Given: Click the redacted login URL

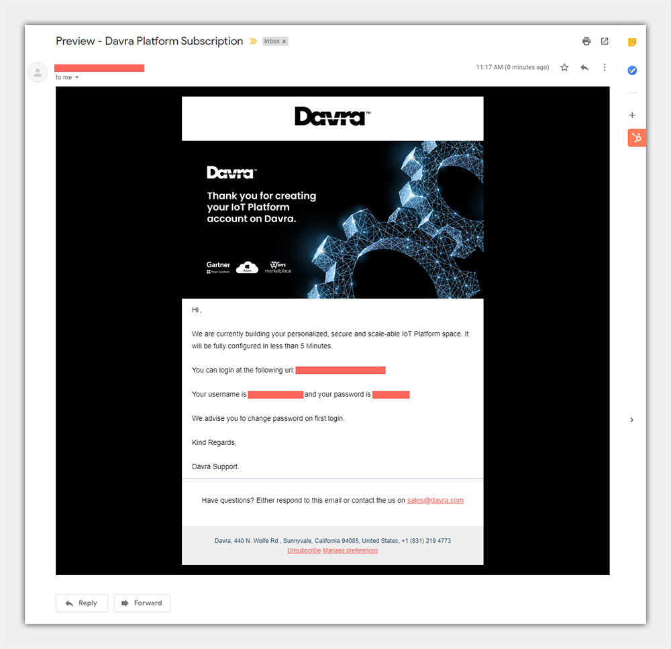Looking at the screenshot, I should [x=340, y=370].
